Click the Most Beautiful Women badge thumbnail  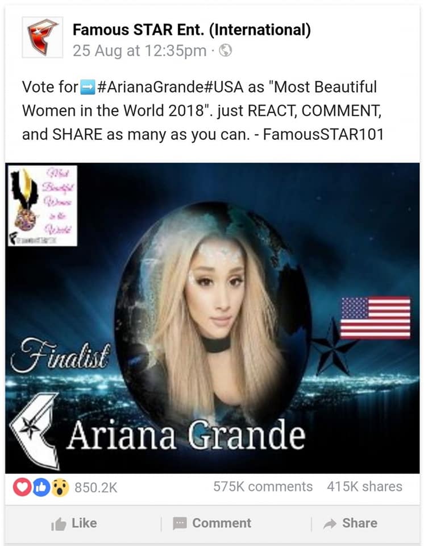(43, 206)
